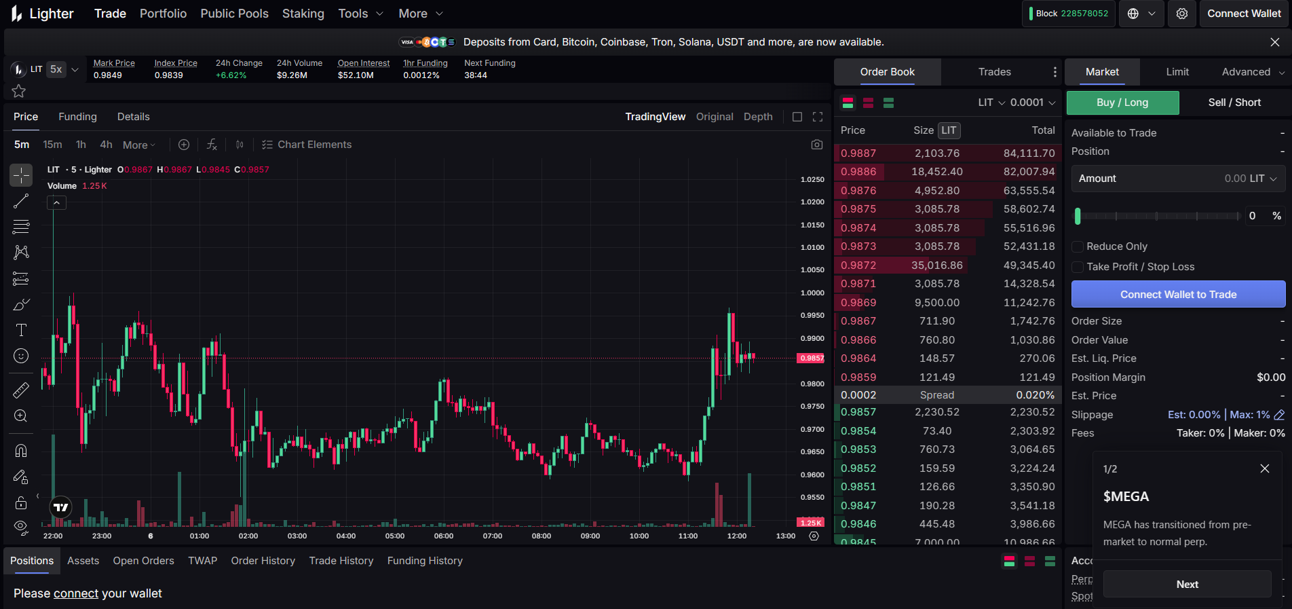Open the 0.0001 price grouping dropdown
The image size is (1292, 609).
coord(1033,103)
